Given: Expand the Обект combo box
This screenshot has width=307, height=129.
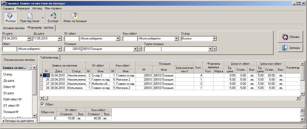Looking at the screenshot, I should point(59,49).
